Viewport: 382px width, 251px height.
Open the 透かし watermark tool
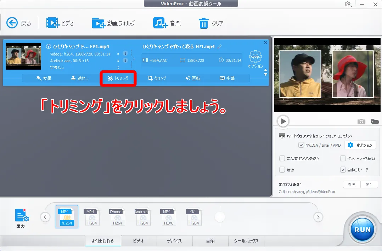[x=80, y=78]
